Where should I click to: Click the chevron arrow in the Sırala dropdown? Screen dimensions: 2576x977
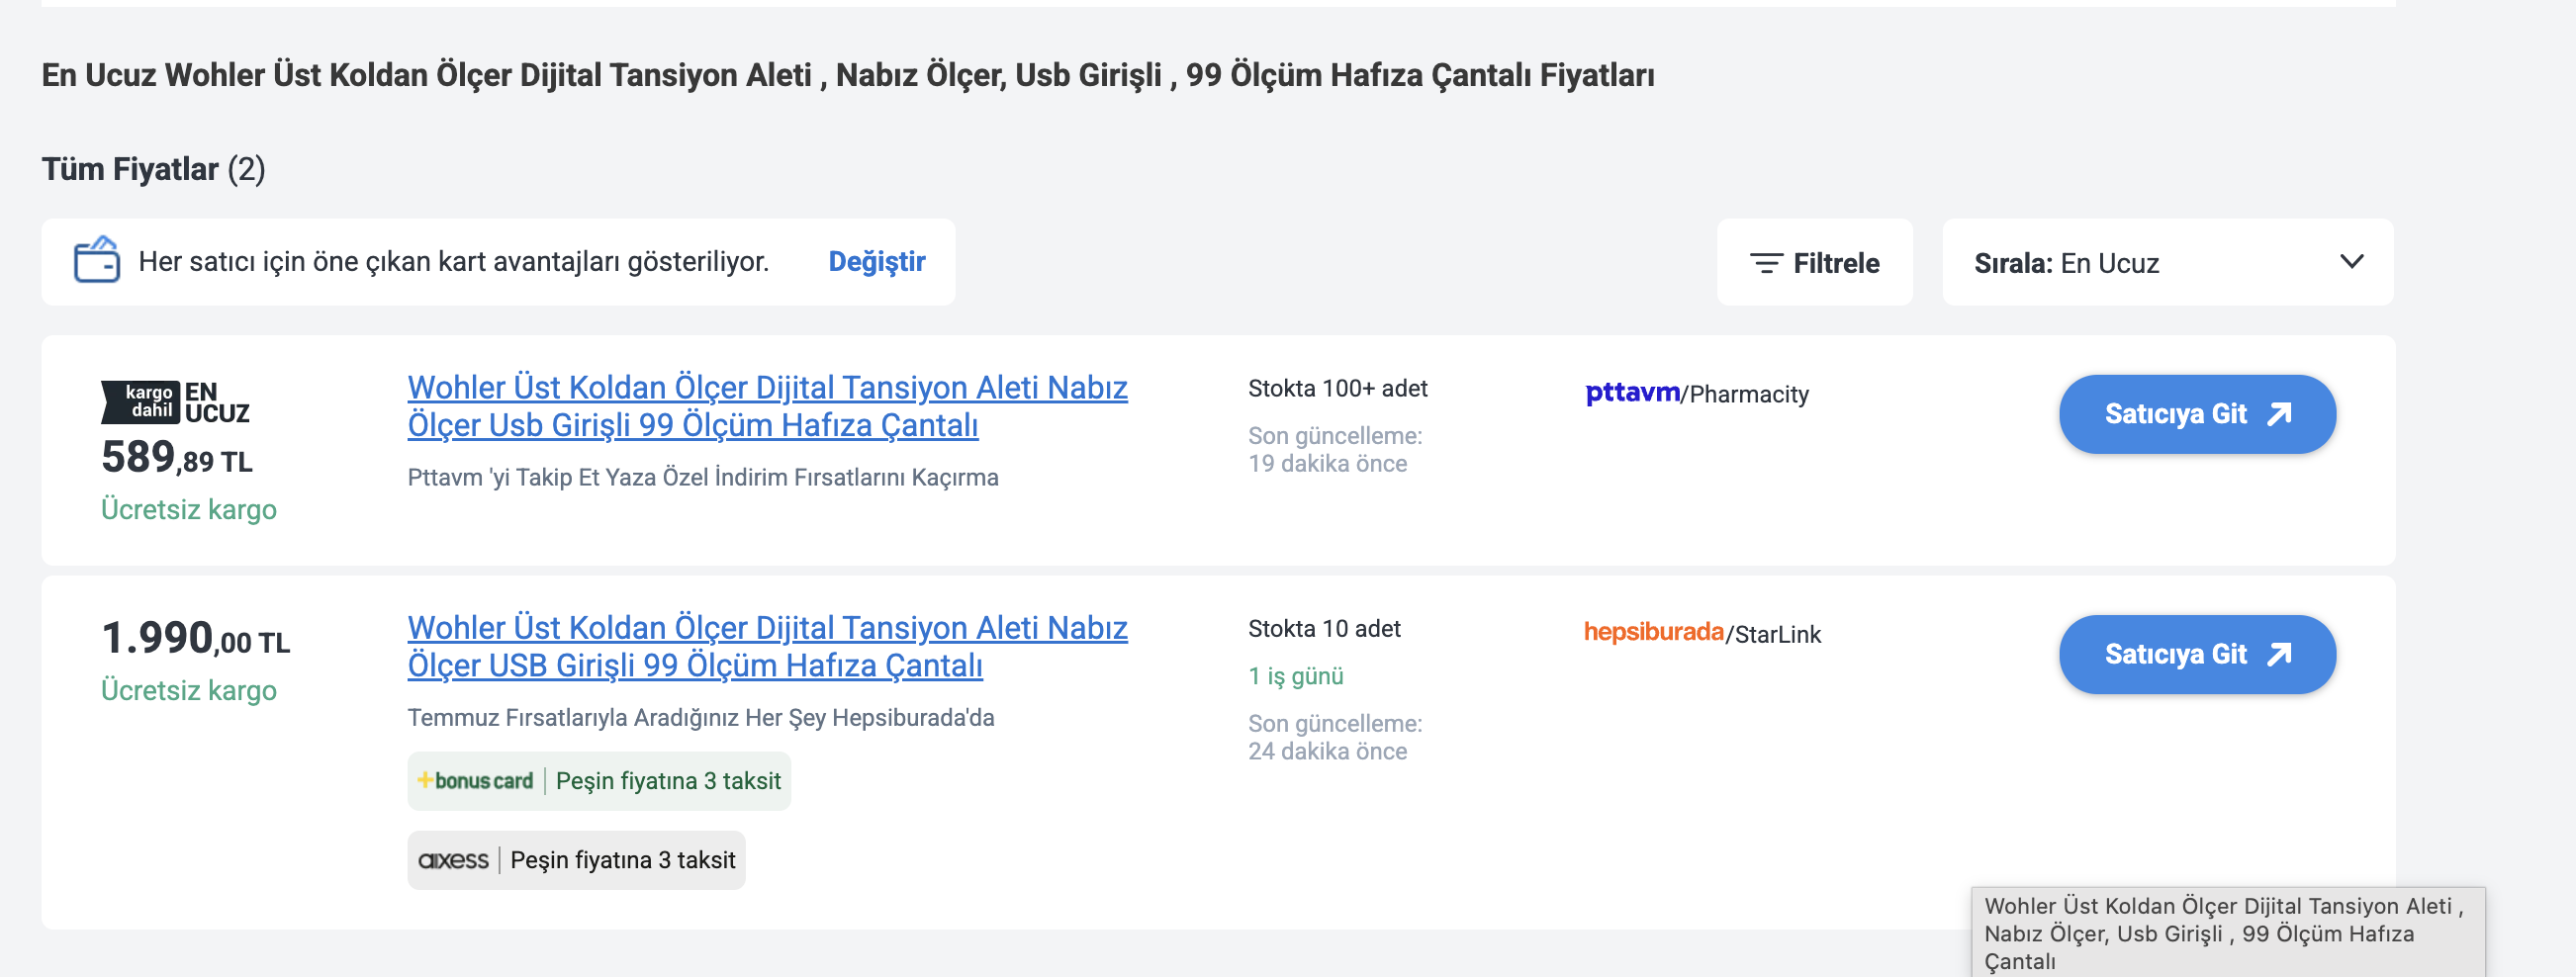point(2352,261)
